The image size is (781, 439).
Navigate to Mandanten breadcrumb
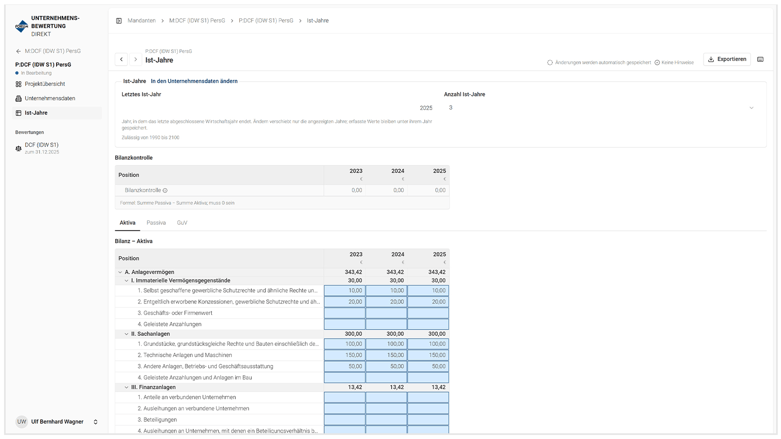click(x=142, y=21)
